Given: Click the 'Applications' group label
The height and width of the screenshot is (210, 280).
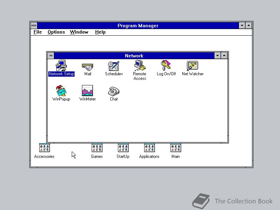Looking at the screenshot, I should click(149, 156).
